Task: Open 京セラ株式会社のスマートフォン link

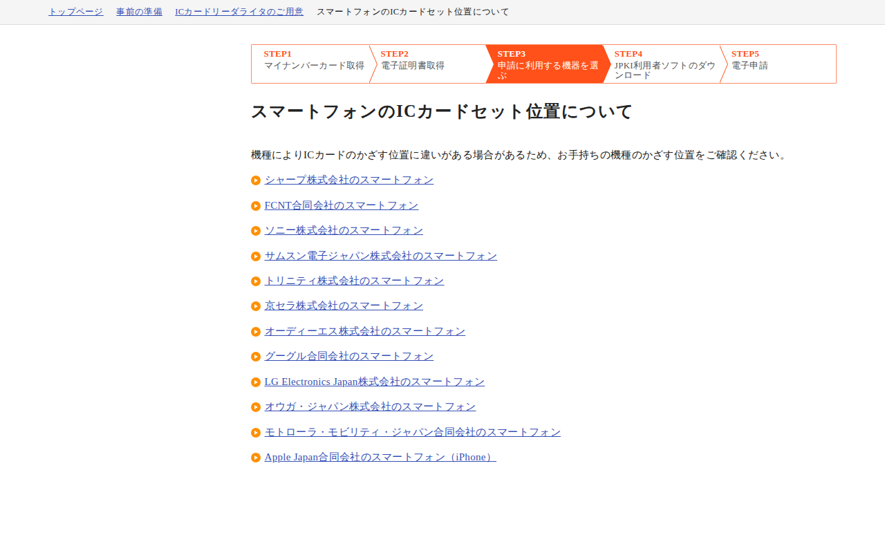Action: coord(344,306)
